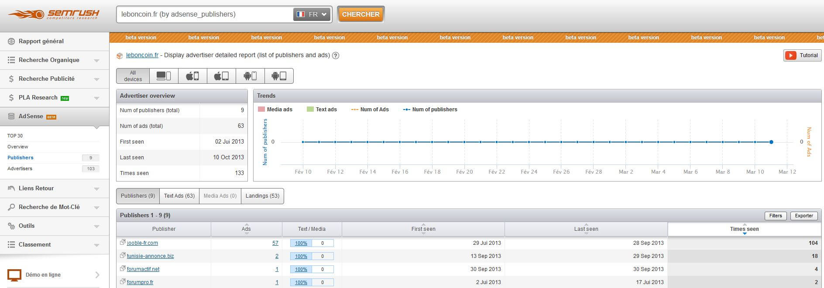Select the Apple iPhone device filter
824x288 pixels.
point(192,76)
